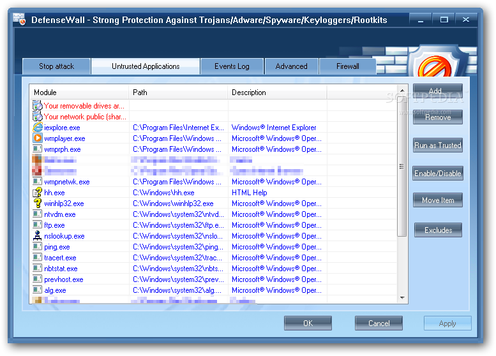Sort by the Module column header
Screen dimensions: 496x356
coord(79,93)
